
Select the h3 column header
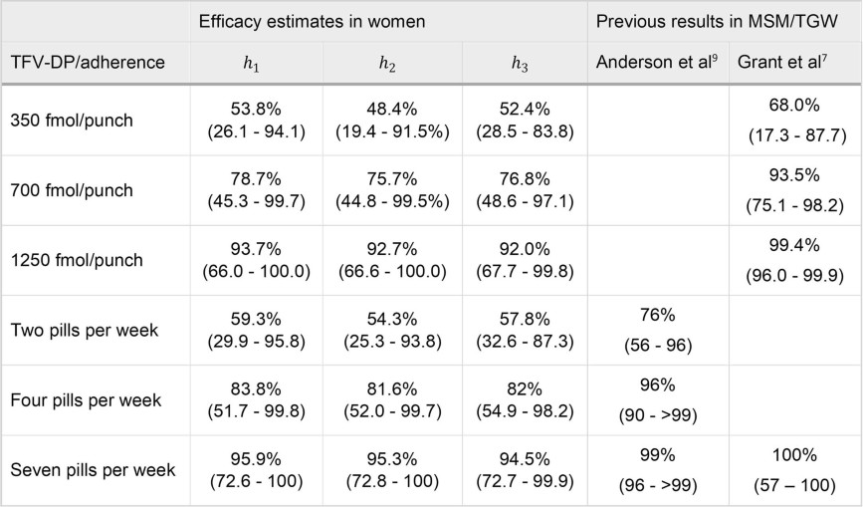[x=521, y=64]
